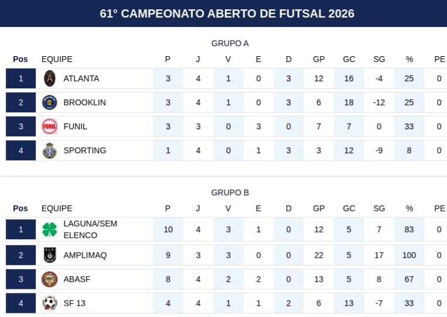Click the Laguna green clover logo
This screenshot has height=317, width=447.
pyautogui.click(x=50, y=229)
